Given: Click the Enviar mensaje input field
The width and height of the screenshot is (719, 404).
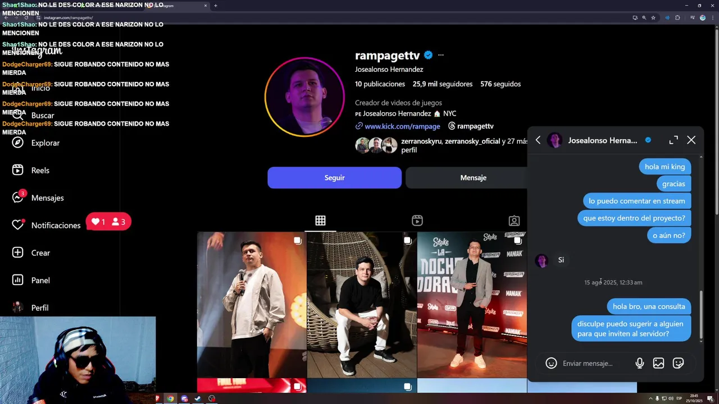Looking at the screenshot, I should click(x=595, y=363).
